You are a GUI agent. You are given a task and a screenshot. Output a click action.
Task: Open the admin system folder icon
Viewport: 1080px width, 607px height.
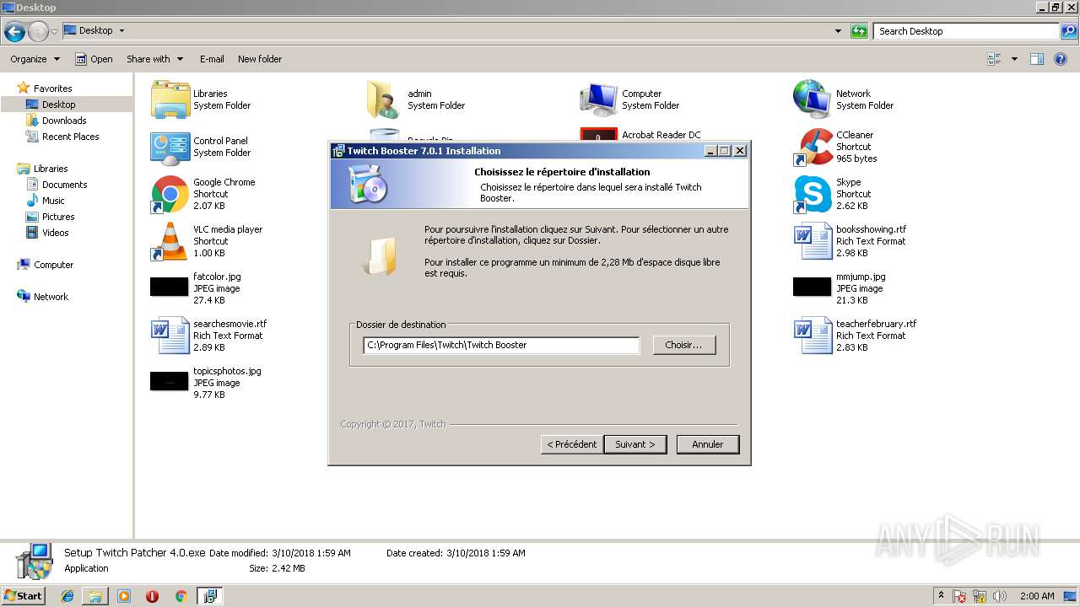(384, 99)
